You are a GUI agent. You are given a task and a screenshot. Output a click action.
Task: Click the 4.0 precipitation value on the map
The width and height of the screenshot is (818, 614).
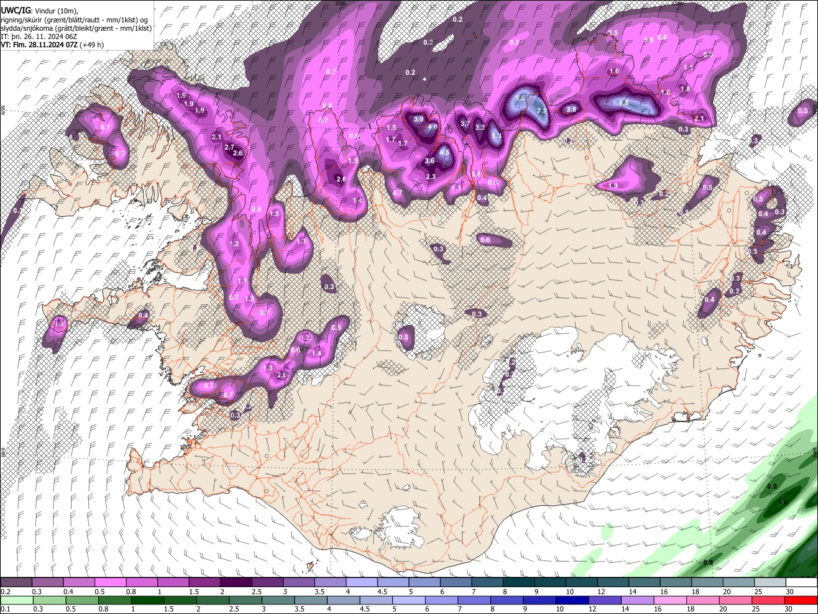[433, 127]
